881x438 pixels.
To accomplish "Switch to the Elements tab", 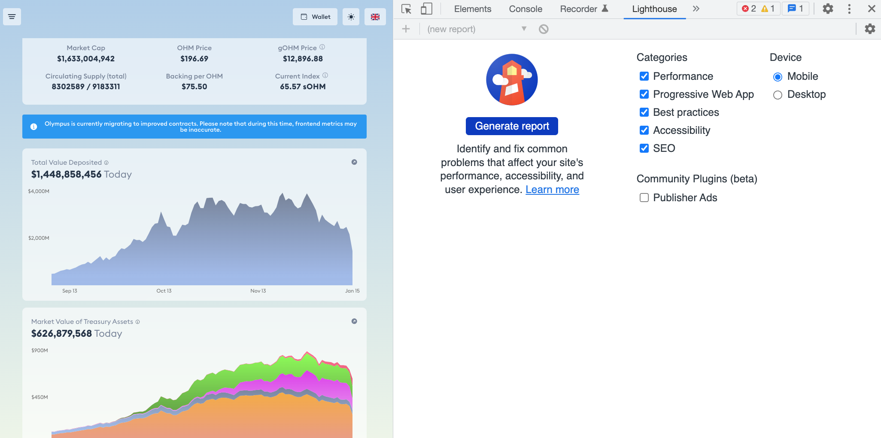I will coord(472,9).
